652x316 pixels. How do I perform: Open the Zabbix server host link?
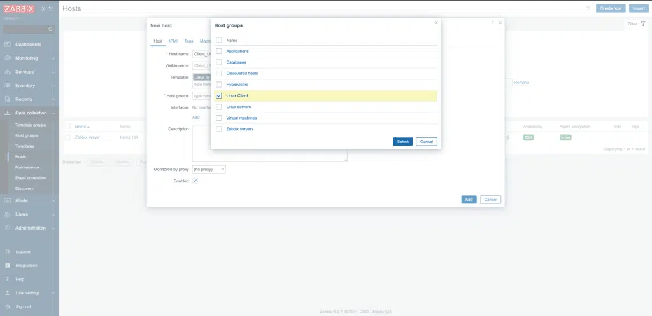click(x=87, y=137)
